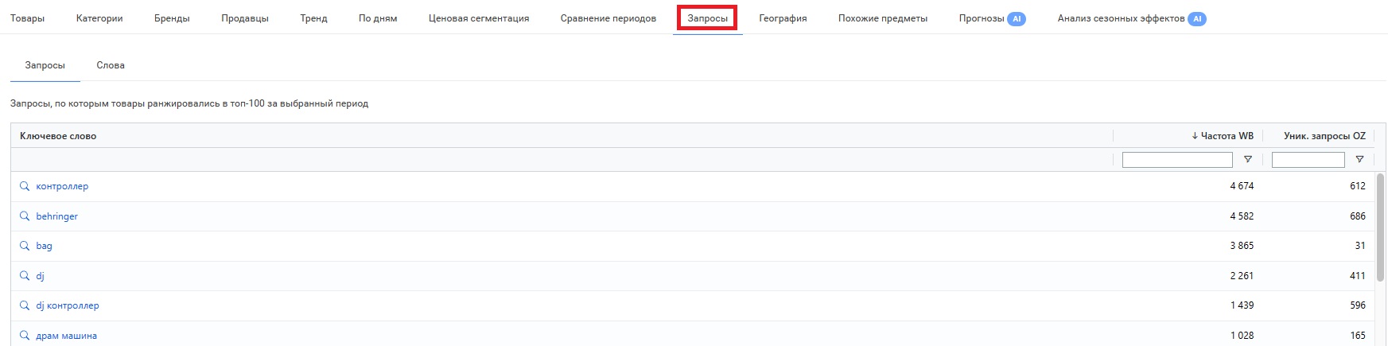This screenshot has width=1388, height=346.
Task: Click the Частота WB filter input field
Action: click(x=1176, y=160)
